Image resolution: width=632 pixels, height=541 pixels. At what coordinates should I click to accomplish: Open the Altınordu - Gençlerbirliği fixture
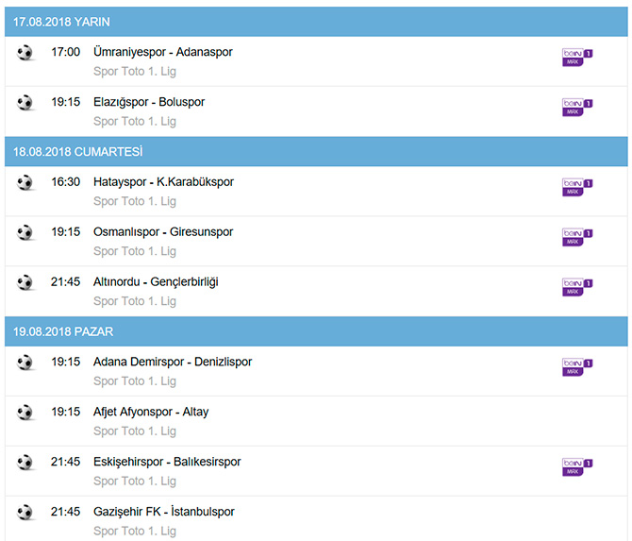[156, 282]
